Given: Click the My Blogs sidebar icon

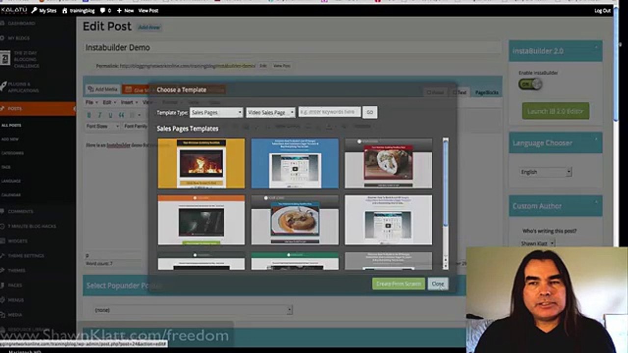Looking at the screenshot, I should pos(3,38).
